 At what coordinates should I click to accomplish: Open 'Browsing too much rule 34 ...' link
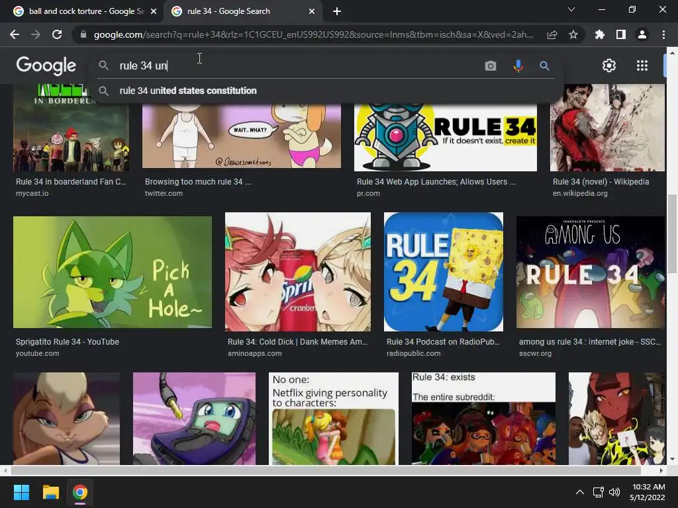[x=198, y=182]
